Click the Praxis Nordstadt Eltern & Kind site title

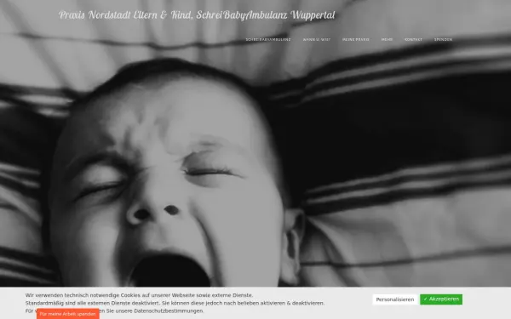click(x=197, y=15)
